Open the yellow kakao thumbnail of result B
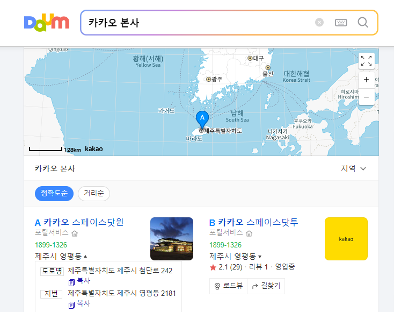The image size is (394, 312). [x=346, y=239]
